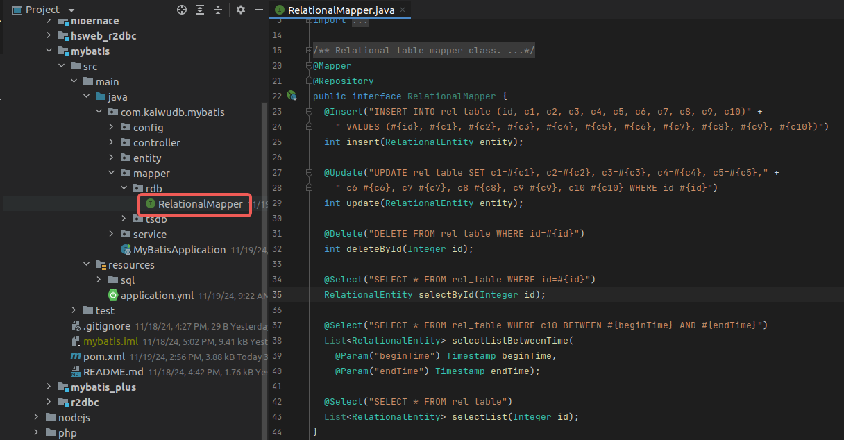Image resolution: width=844 pixels, height=440 pixels.
Task: Click the Select Opened File locate icon
Action: click(x=182, y=10)
